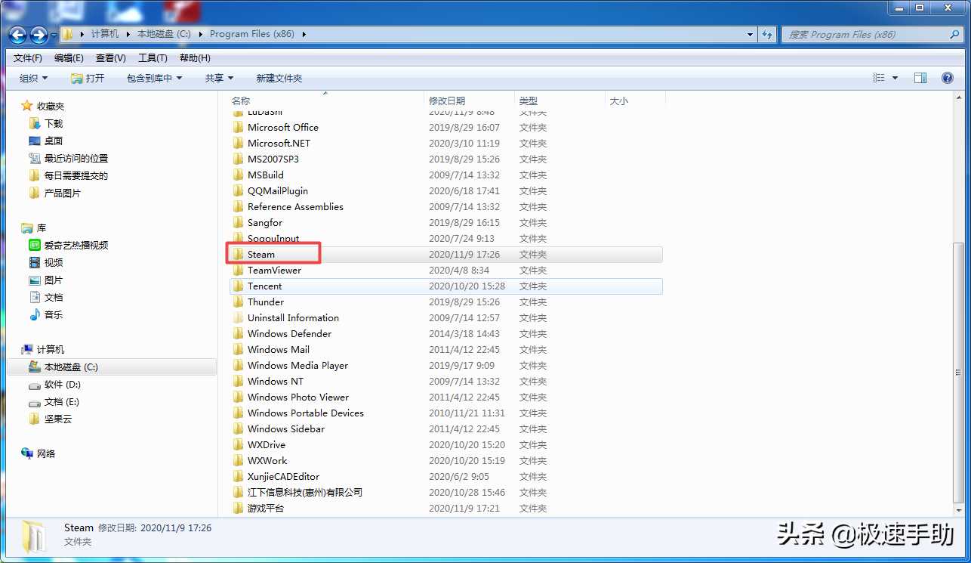Sort by the 修改日期 column header
Screen dimensions: 971x563
click(447, 101)
